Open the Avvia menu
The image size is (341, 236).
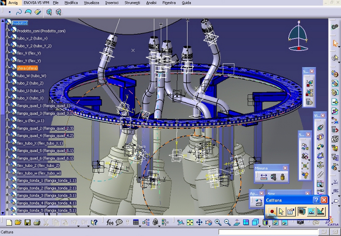13,3
